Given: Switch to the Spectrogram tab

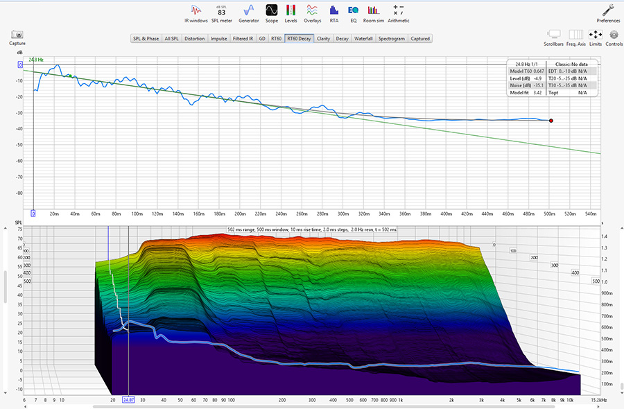Looking at the screenshot, I should (392, 39).
